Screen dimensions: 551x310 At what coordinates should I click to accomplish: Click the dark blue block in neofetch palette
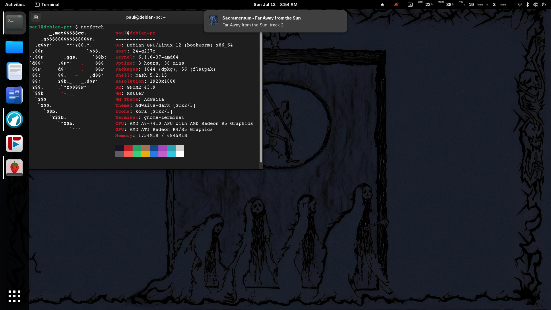click(154, 148)
